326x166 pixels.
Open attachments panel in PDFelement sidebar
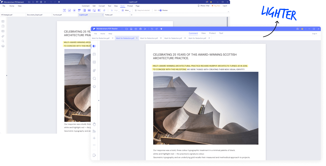[x=3, y=36]
